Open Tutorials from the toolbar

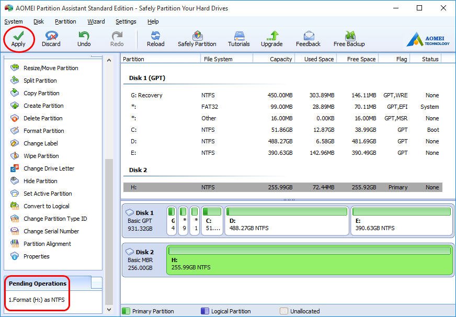coord(239,39)
